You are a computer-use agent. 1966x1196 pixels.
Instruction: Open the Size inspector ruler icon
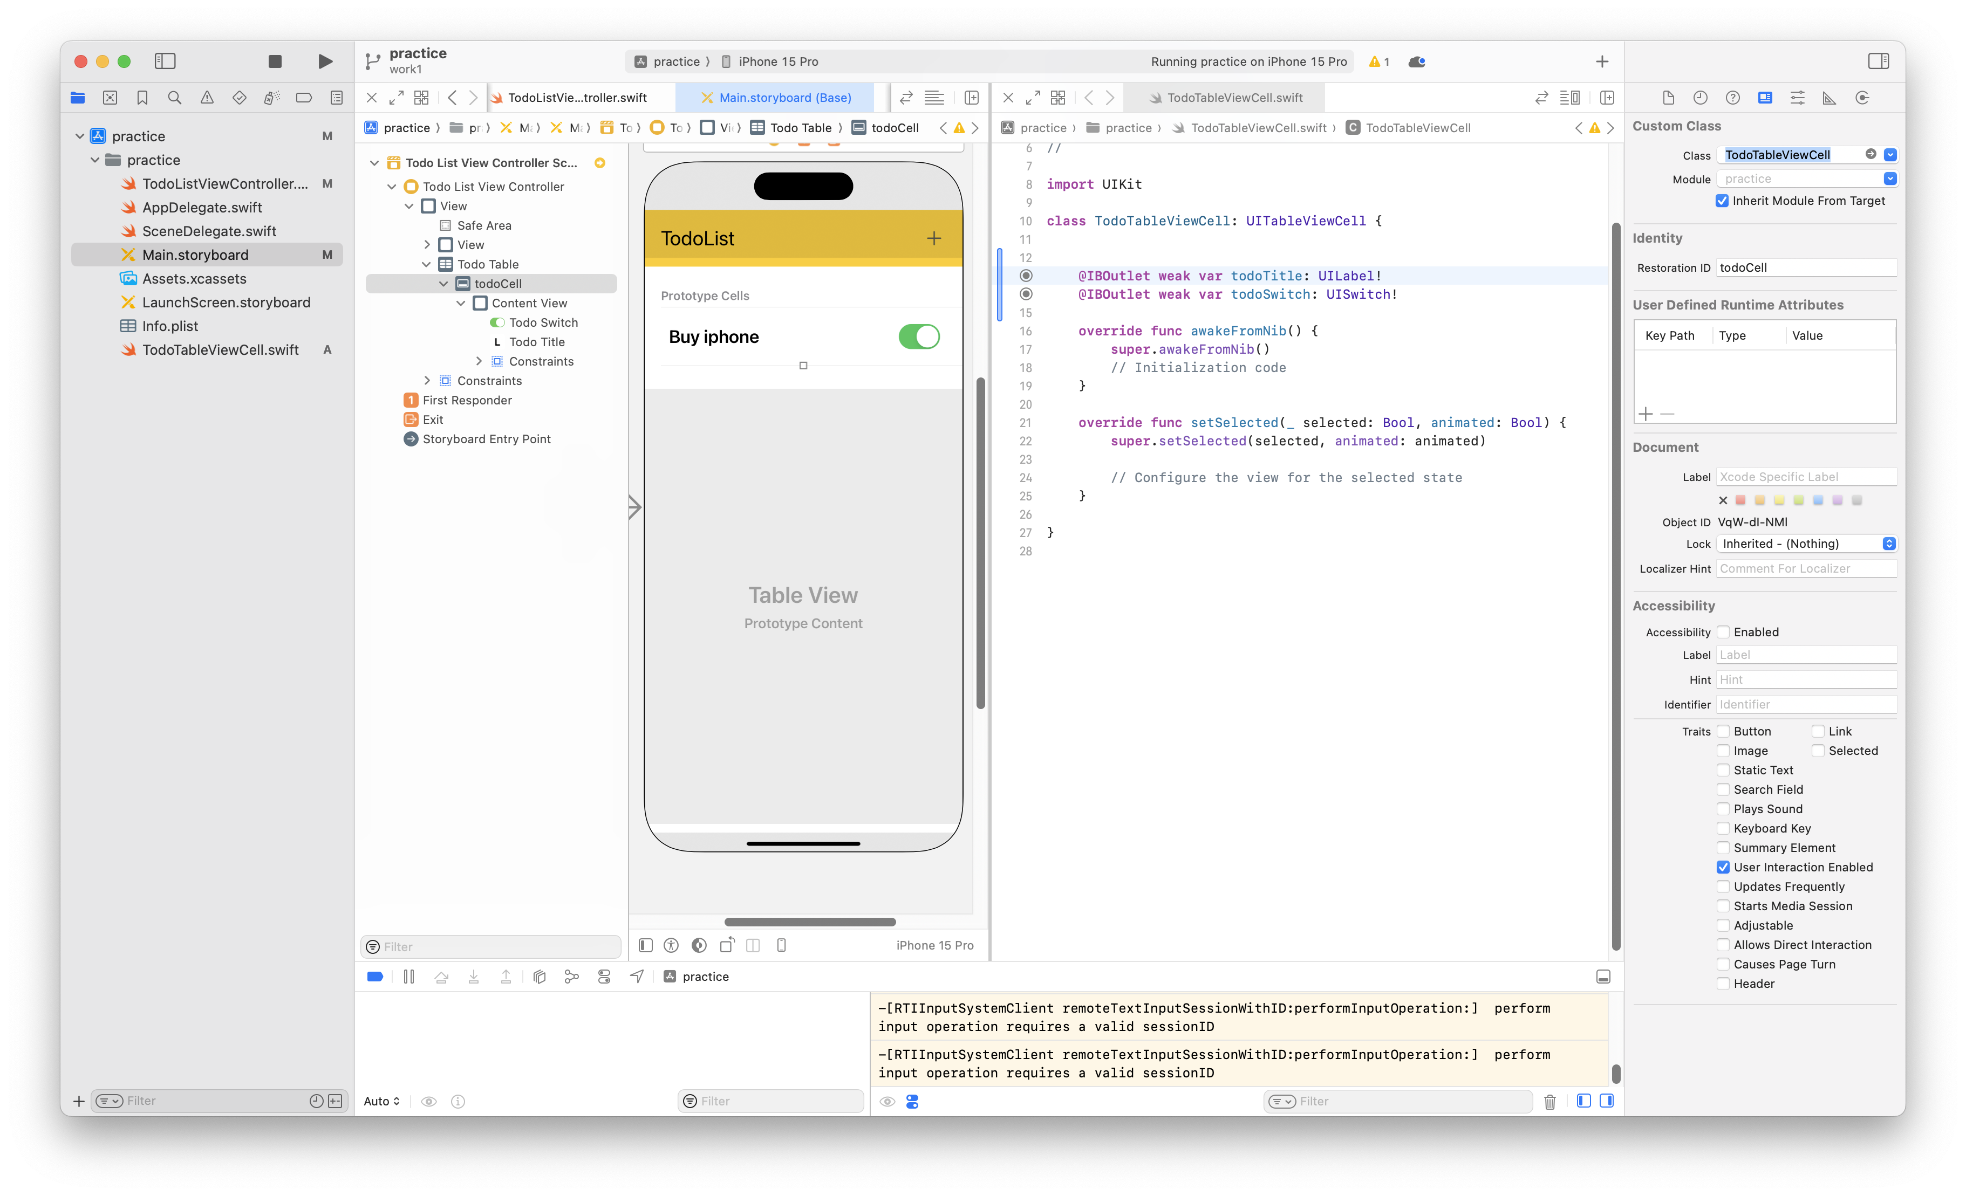[1830, 97]
